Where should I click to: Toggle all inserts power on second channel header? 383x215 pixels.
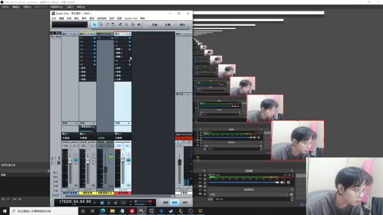94,34
